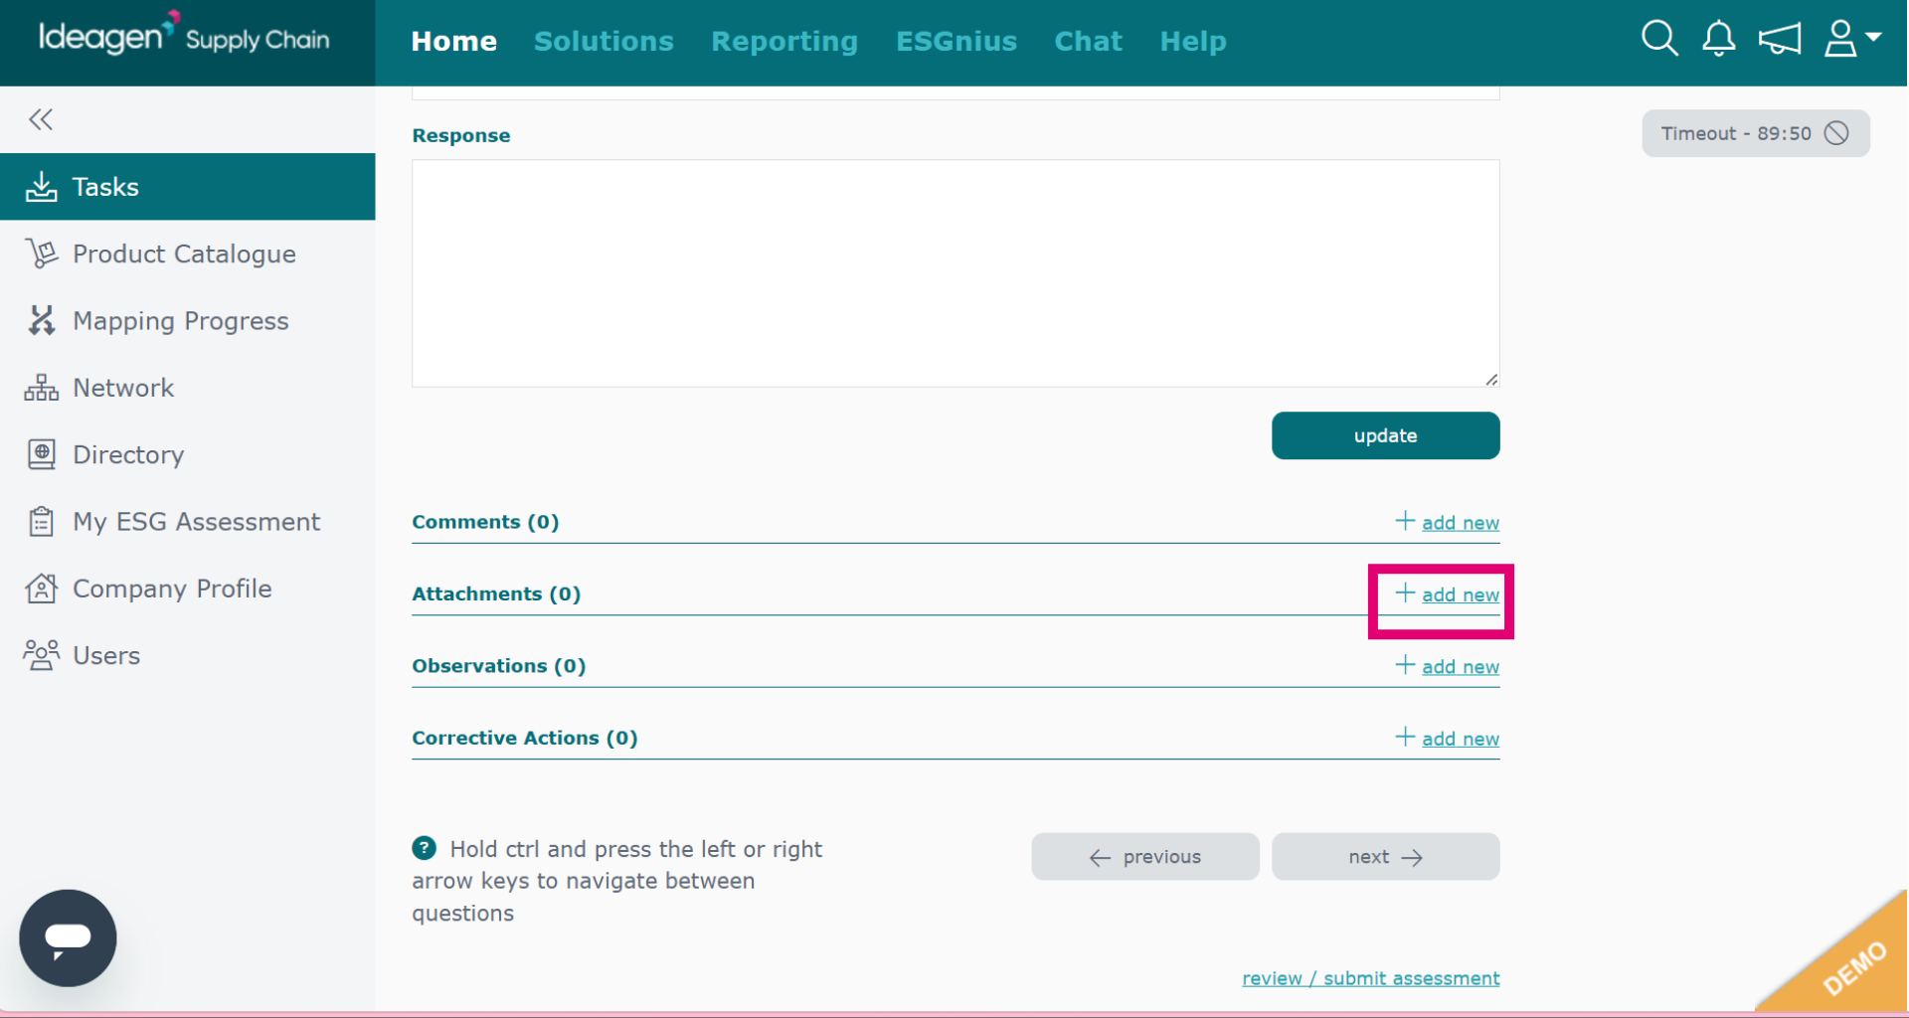The height and width of the screenshot is (1018, 1909).
Task: Add new observation link
Action: pyautogui.click(x=1460, y=667)
